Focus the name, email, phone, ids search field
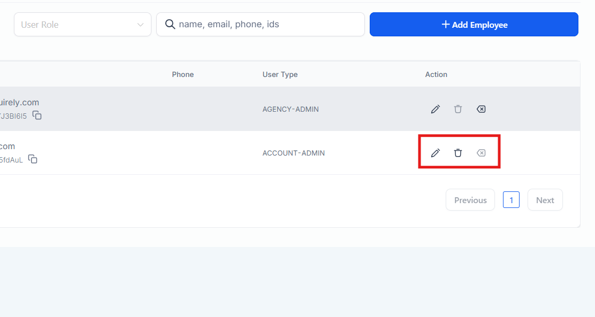 click(268, 25)
